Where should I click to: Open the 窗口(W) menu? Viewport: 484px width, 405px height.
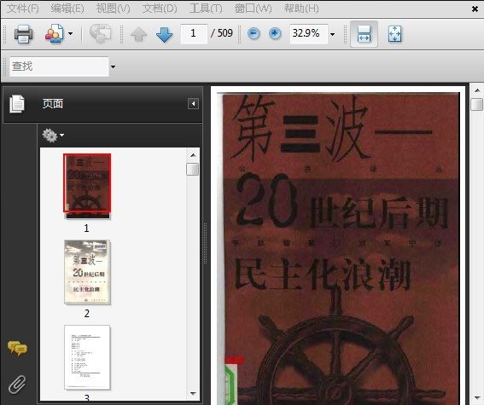254,9
